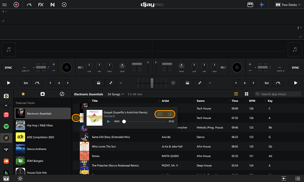Open ADE Compilation 2025 playlist

pos(43,137)
